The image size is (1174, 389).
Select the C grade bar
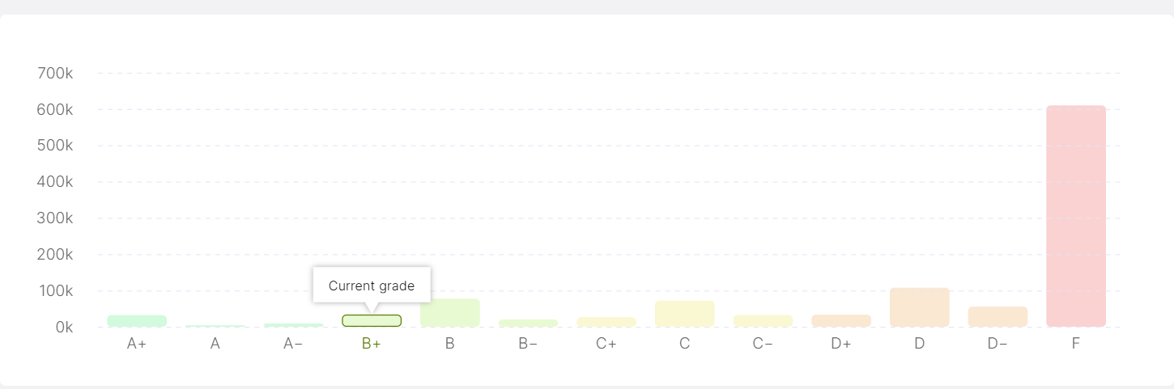685,314
